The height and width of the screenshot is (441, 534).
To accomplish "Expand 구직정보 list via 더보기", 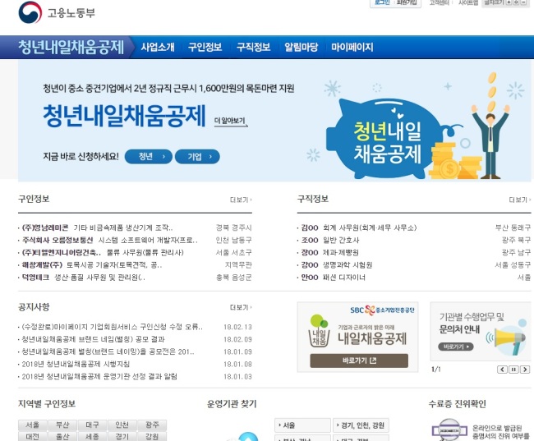I will click(x=520, y=200).
